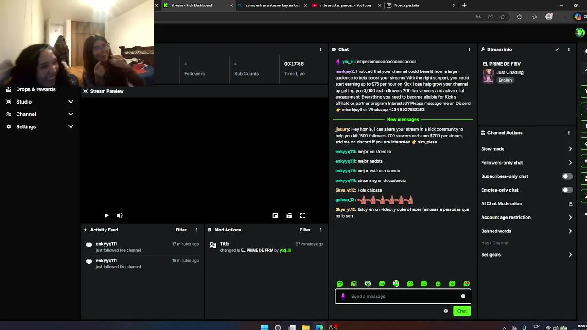The image size is (587, 330).
Task: Click goloso_13 username in chat
Action: point(345,200)
